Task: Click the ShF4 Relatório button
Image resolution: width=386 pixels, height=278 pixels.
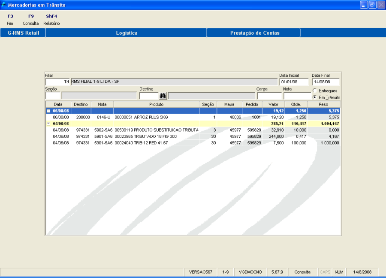Action: point(51,20)
